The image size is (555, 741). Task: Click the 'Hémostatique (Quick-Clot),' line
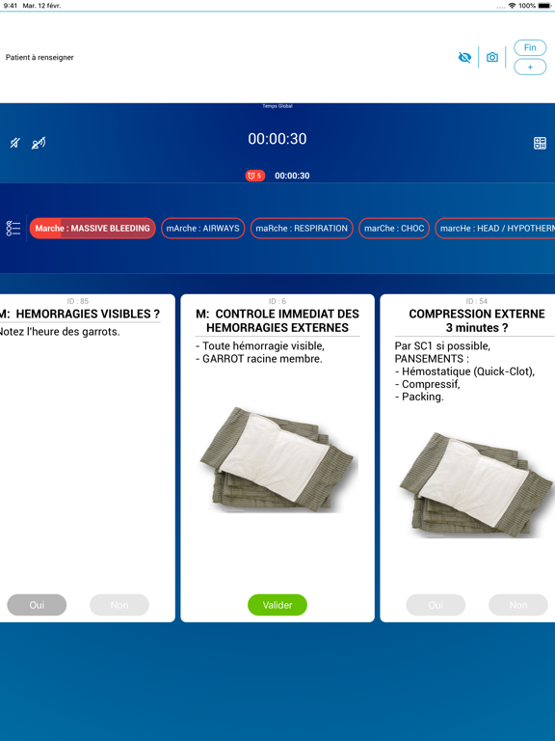coord(464,371)
